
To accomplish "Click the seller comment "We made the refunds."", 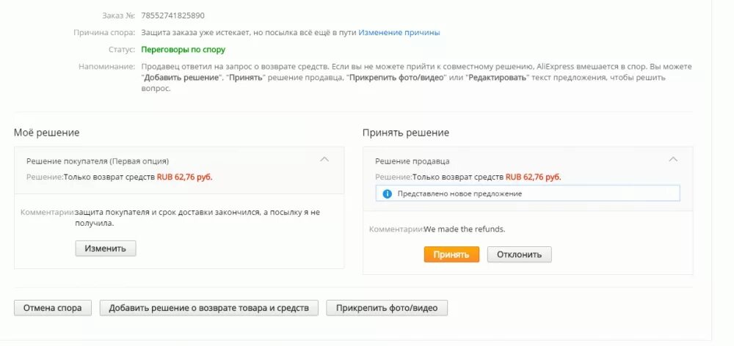I will pos(465,229).
